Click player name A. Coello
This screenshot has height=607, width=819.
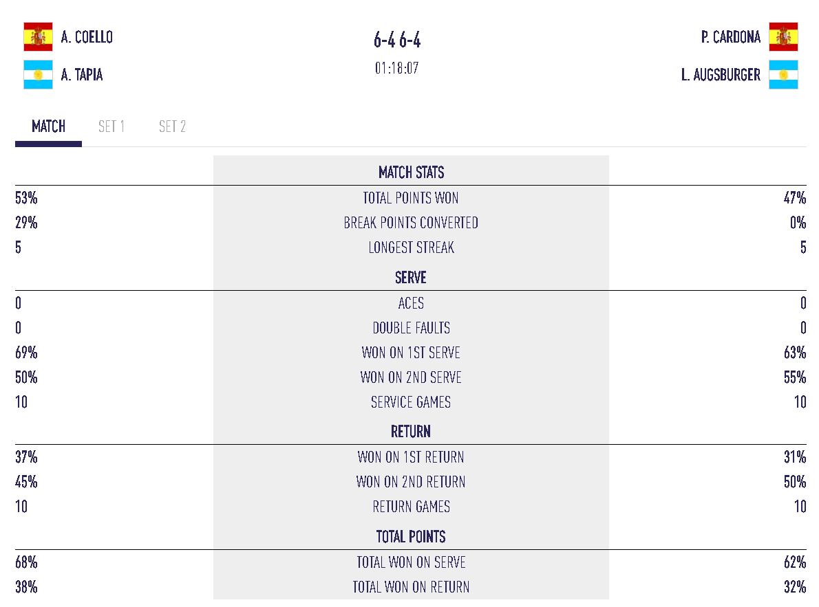pos(87,37)
